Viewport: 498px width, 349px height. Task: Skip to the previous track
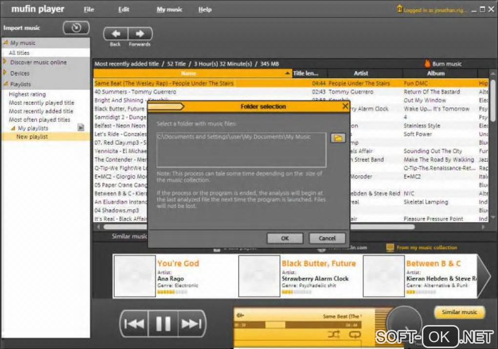coord(134,324)
